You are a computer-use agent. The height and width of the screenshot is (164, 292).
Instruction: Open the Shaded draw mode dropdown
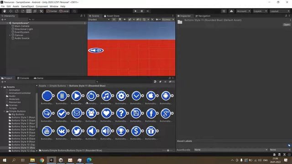coord(99,20)
